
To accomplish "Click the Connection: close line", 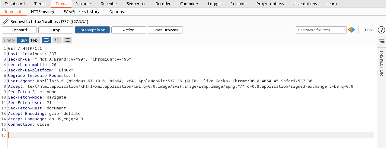I will [x=29, y=124].
